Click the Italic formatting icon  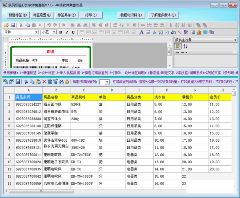(67, 32)
